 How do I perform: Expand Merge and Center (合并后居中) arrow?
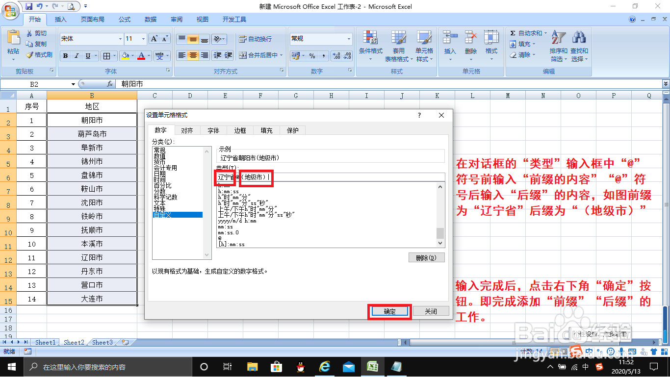(x=282, y=55)
